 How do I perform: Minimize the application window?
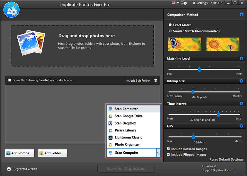228,3
